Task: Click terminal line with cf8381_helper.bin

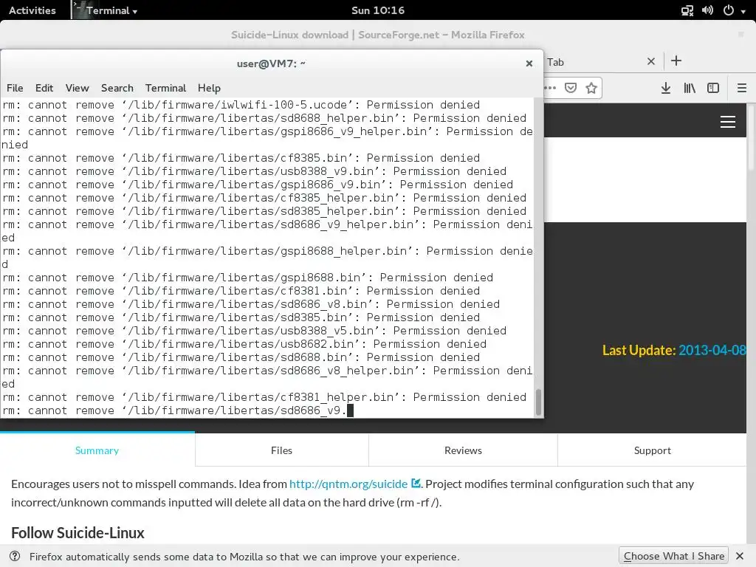Action: point(264,396)
